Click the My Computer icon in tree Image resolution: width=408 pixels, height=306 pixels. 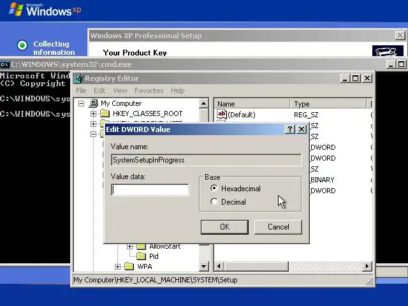pos(93,103)
